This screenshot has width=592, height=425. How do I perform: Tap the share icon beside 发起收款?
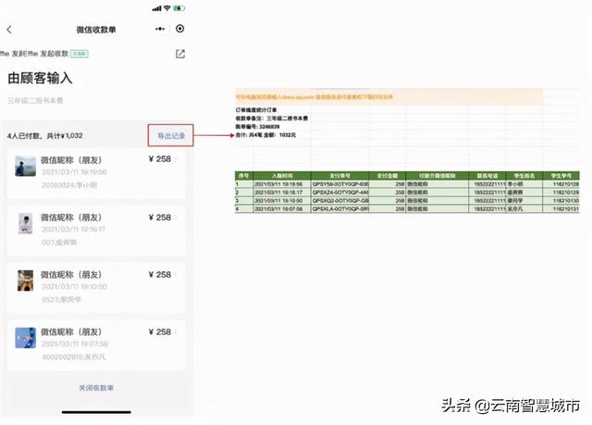(180, 54)
